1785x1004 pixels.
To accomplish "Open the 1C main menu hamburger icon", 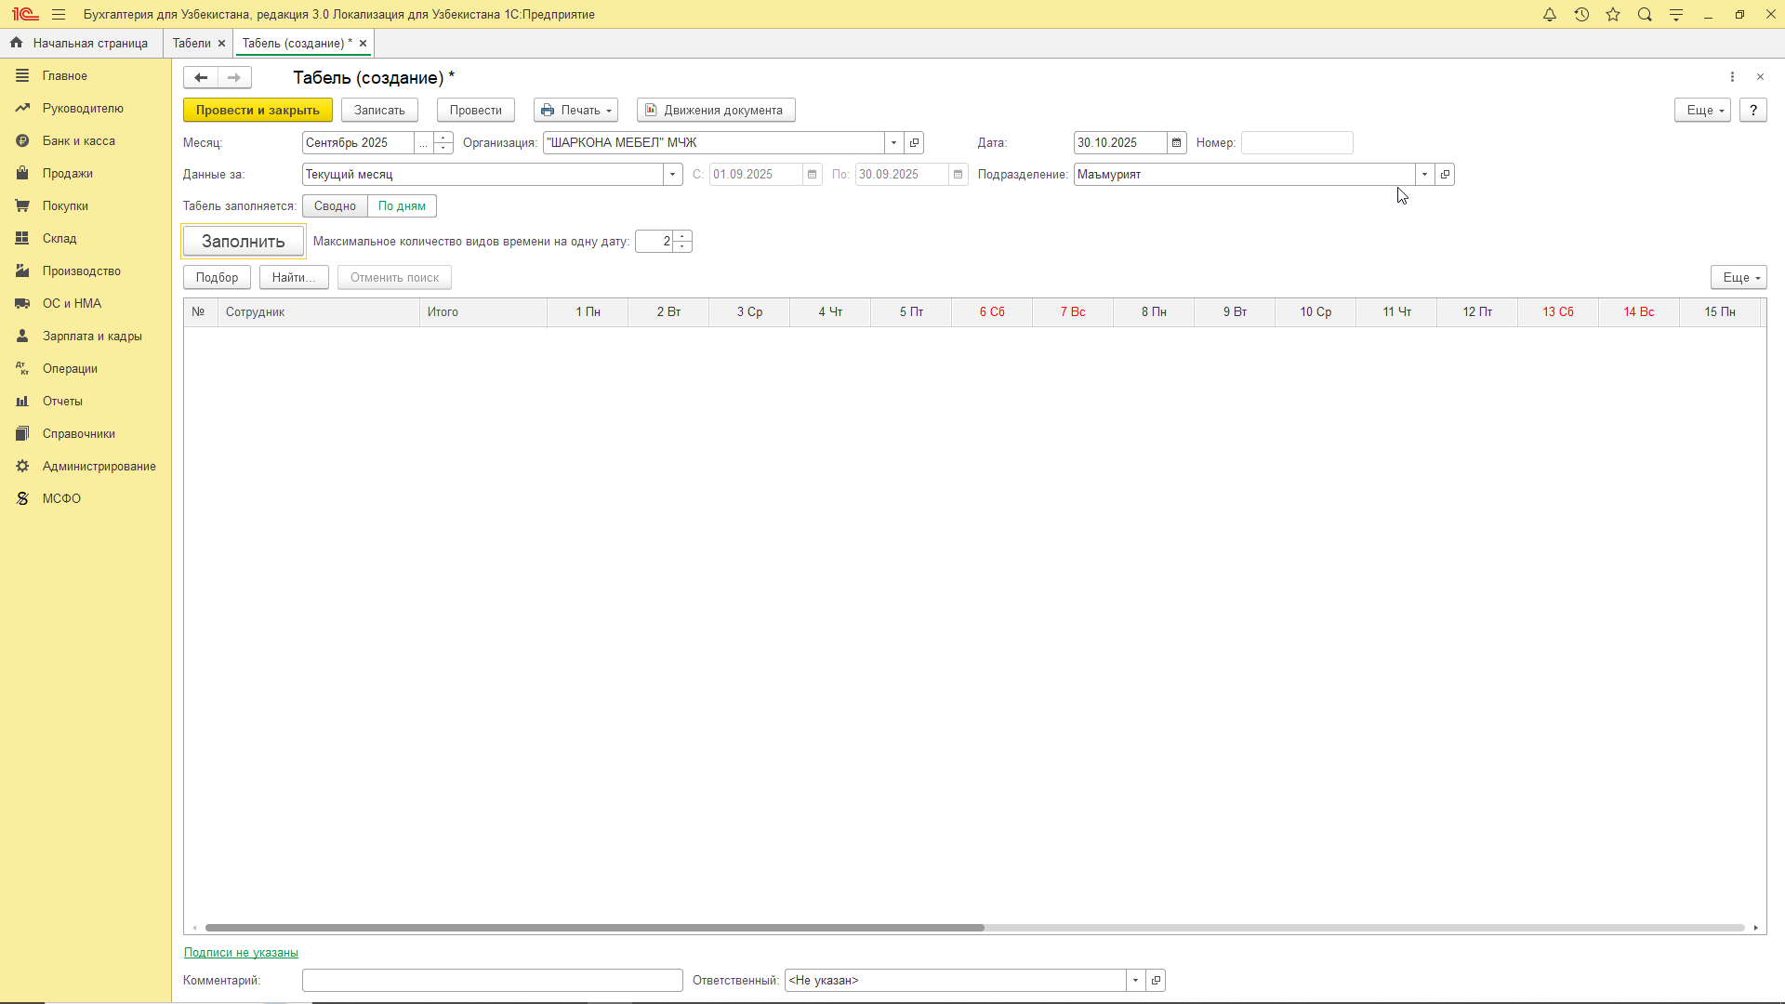I will pos(59,15).
